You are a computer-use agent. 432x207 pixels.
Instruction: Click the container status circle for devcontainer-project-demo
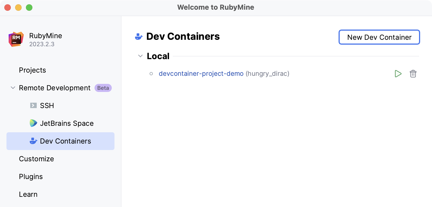[x=151, y=74]
